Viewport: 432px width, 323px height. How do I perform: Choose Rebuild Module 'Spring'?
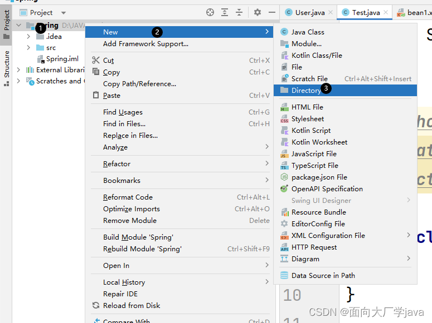coord(180,249)
